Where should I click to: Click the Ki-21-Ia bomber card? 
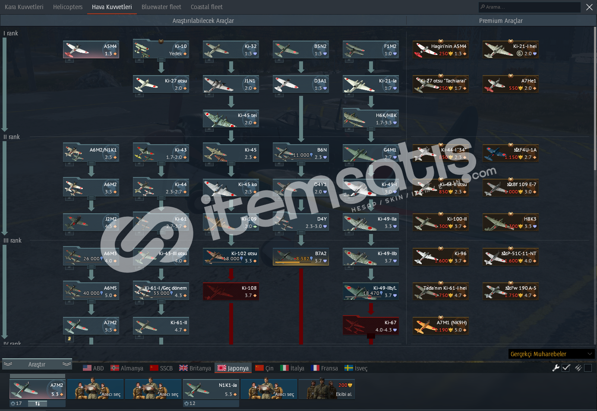coord(371,84)
